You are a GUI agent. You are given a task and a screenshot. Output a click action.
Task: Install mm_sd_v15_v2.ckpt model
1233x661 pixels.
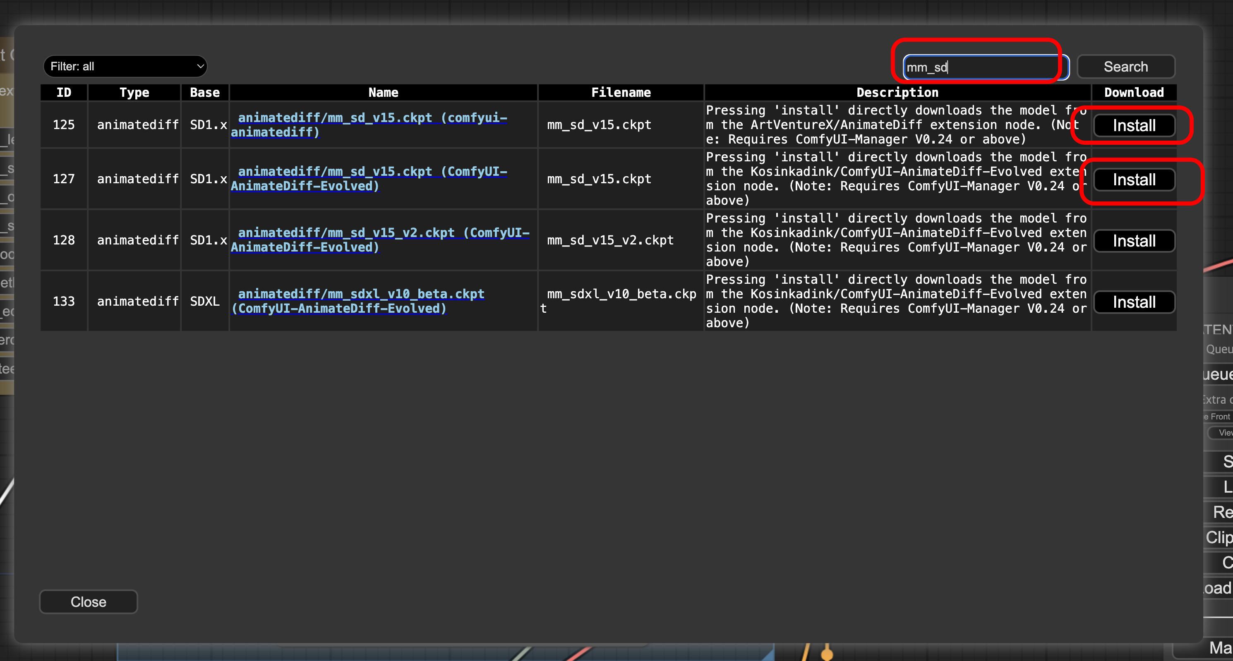[1133, 241]
